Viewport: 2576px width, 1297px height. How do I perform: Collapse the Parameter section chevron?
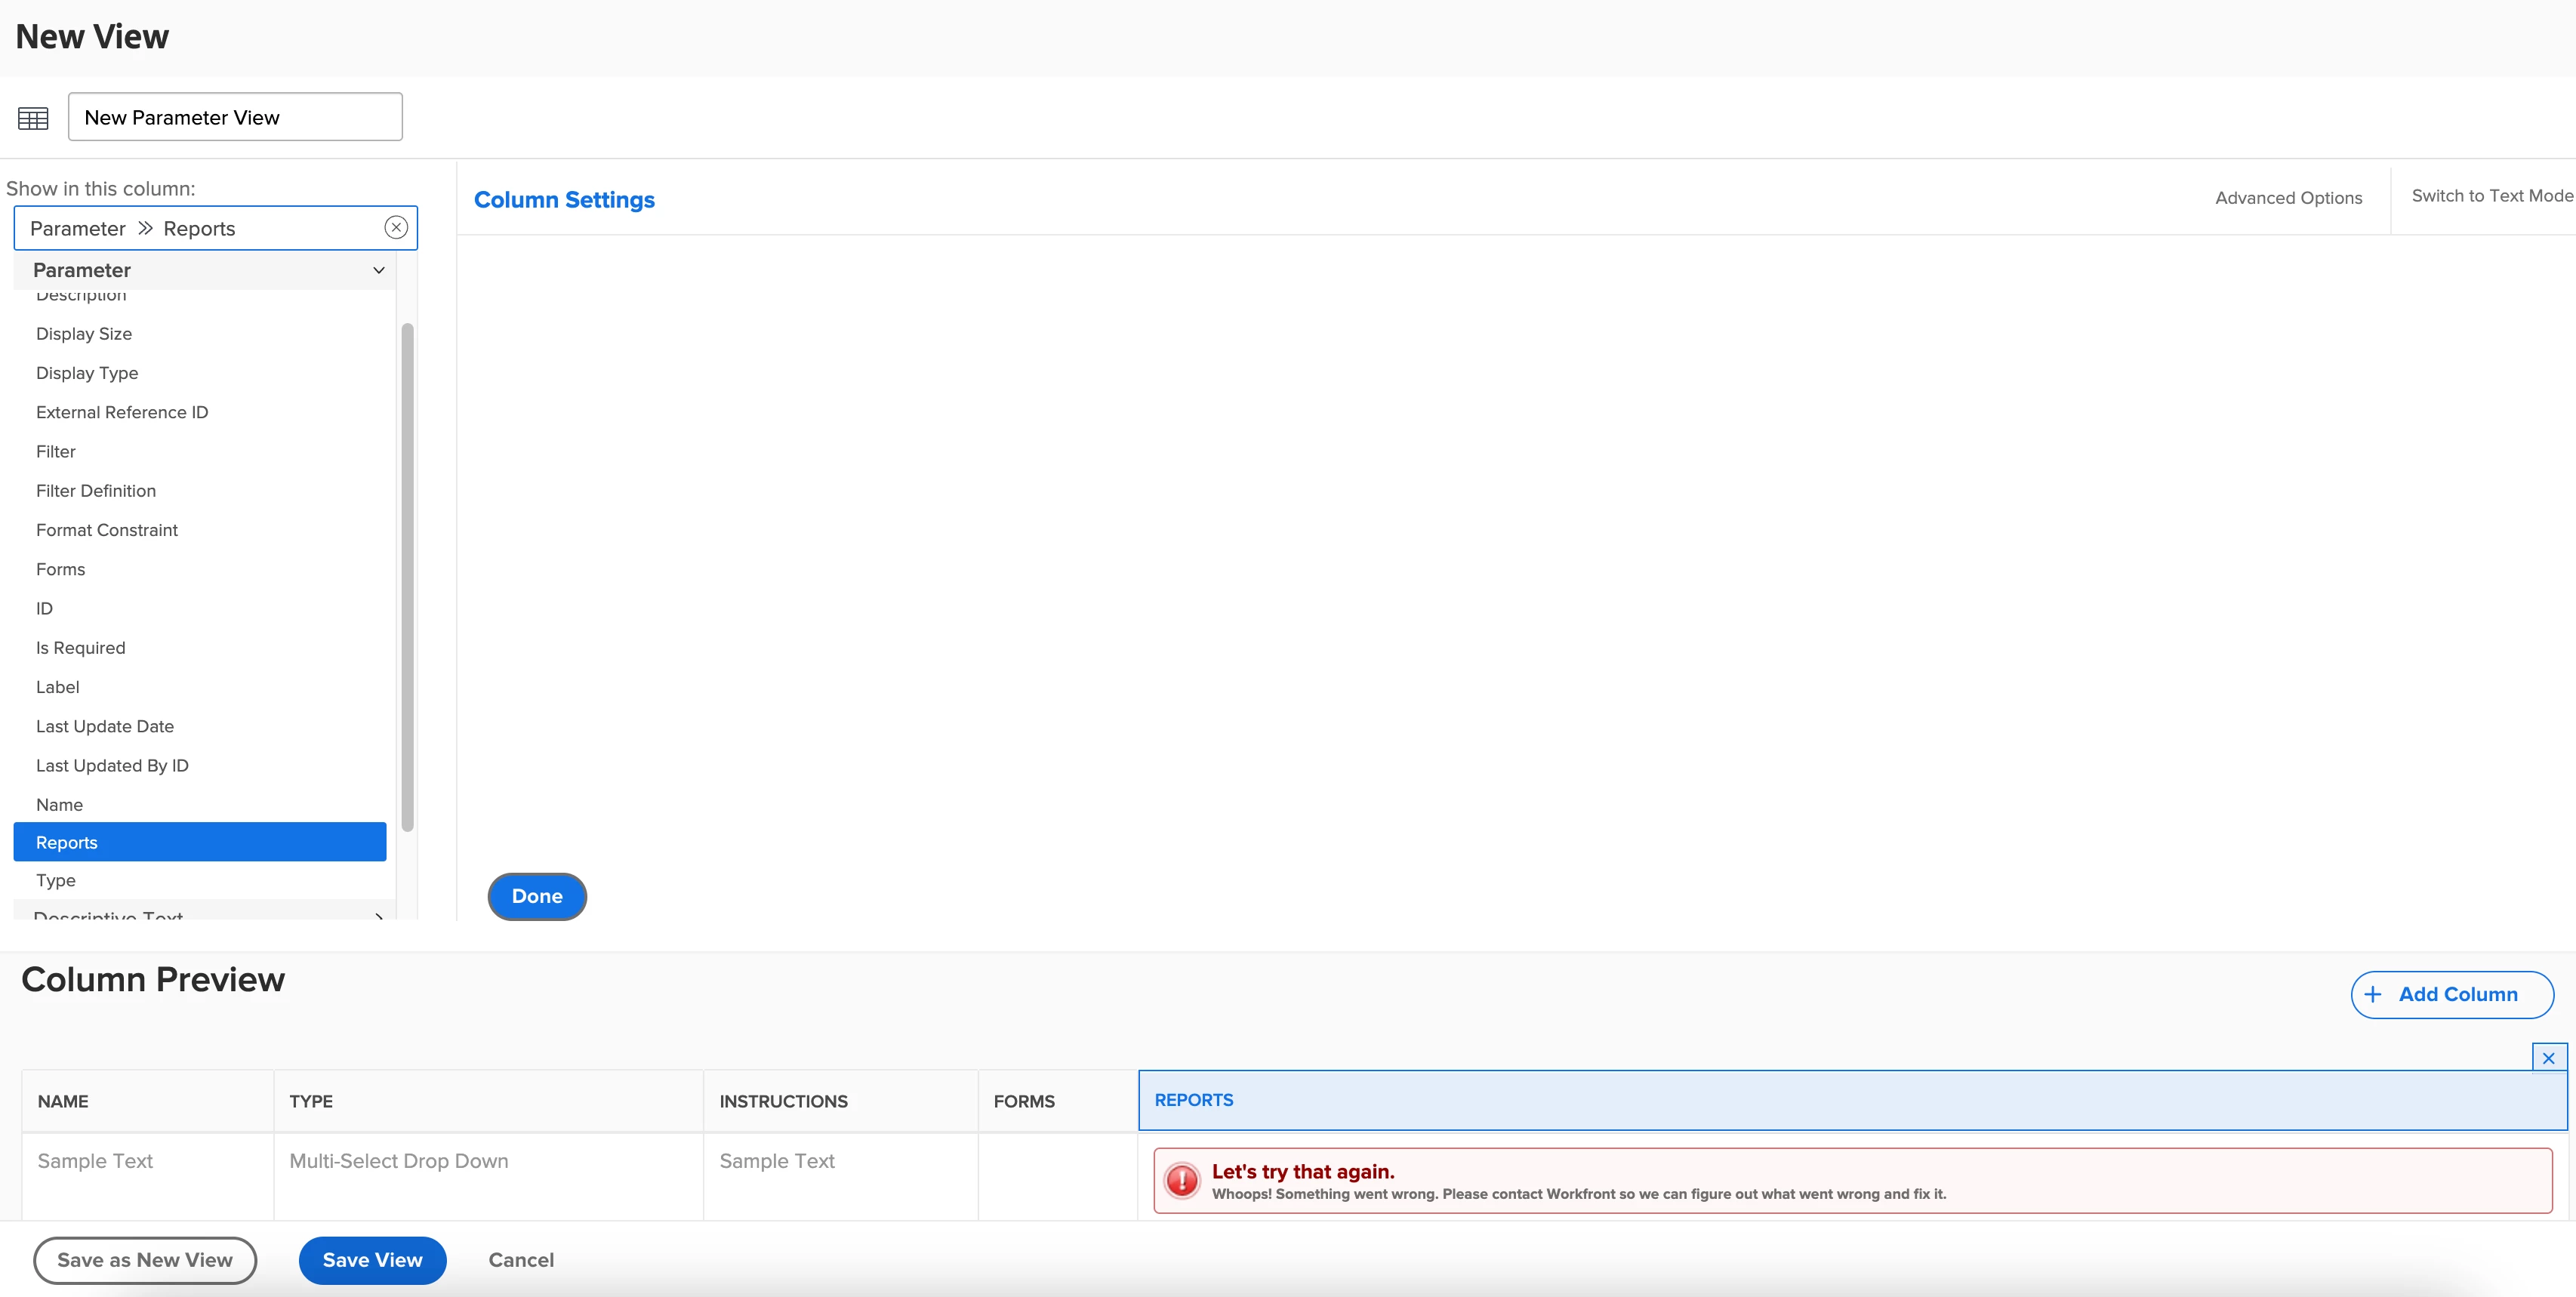click(379, 270)
